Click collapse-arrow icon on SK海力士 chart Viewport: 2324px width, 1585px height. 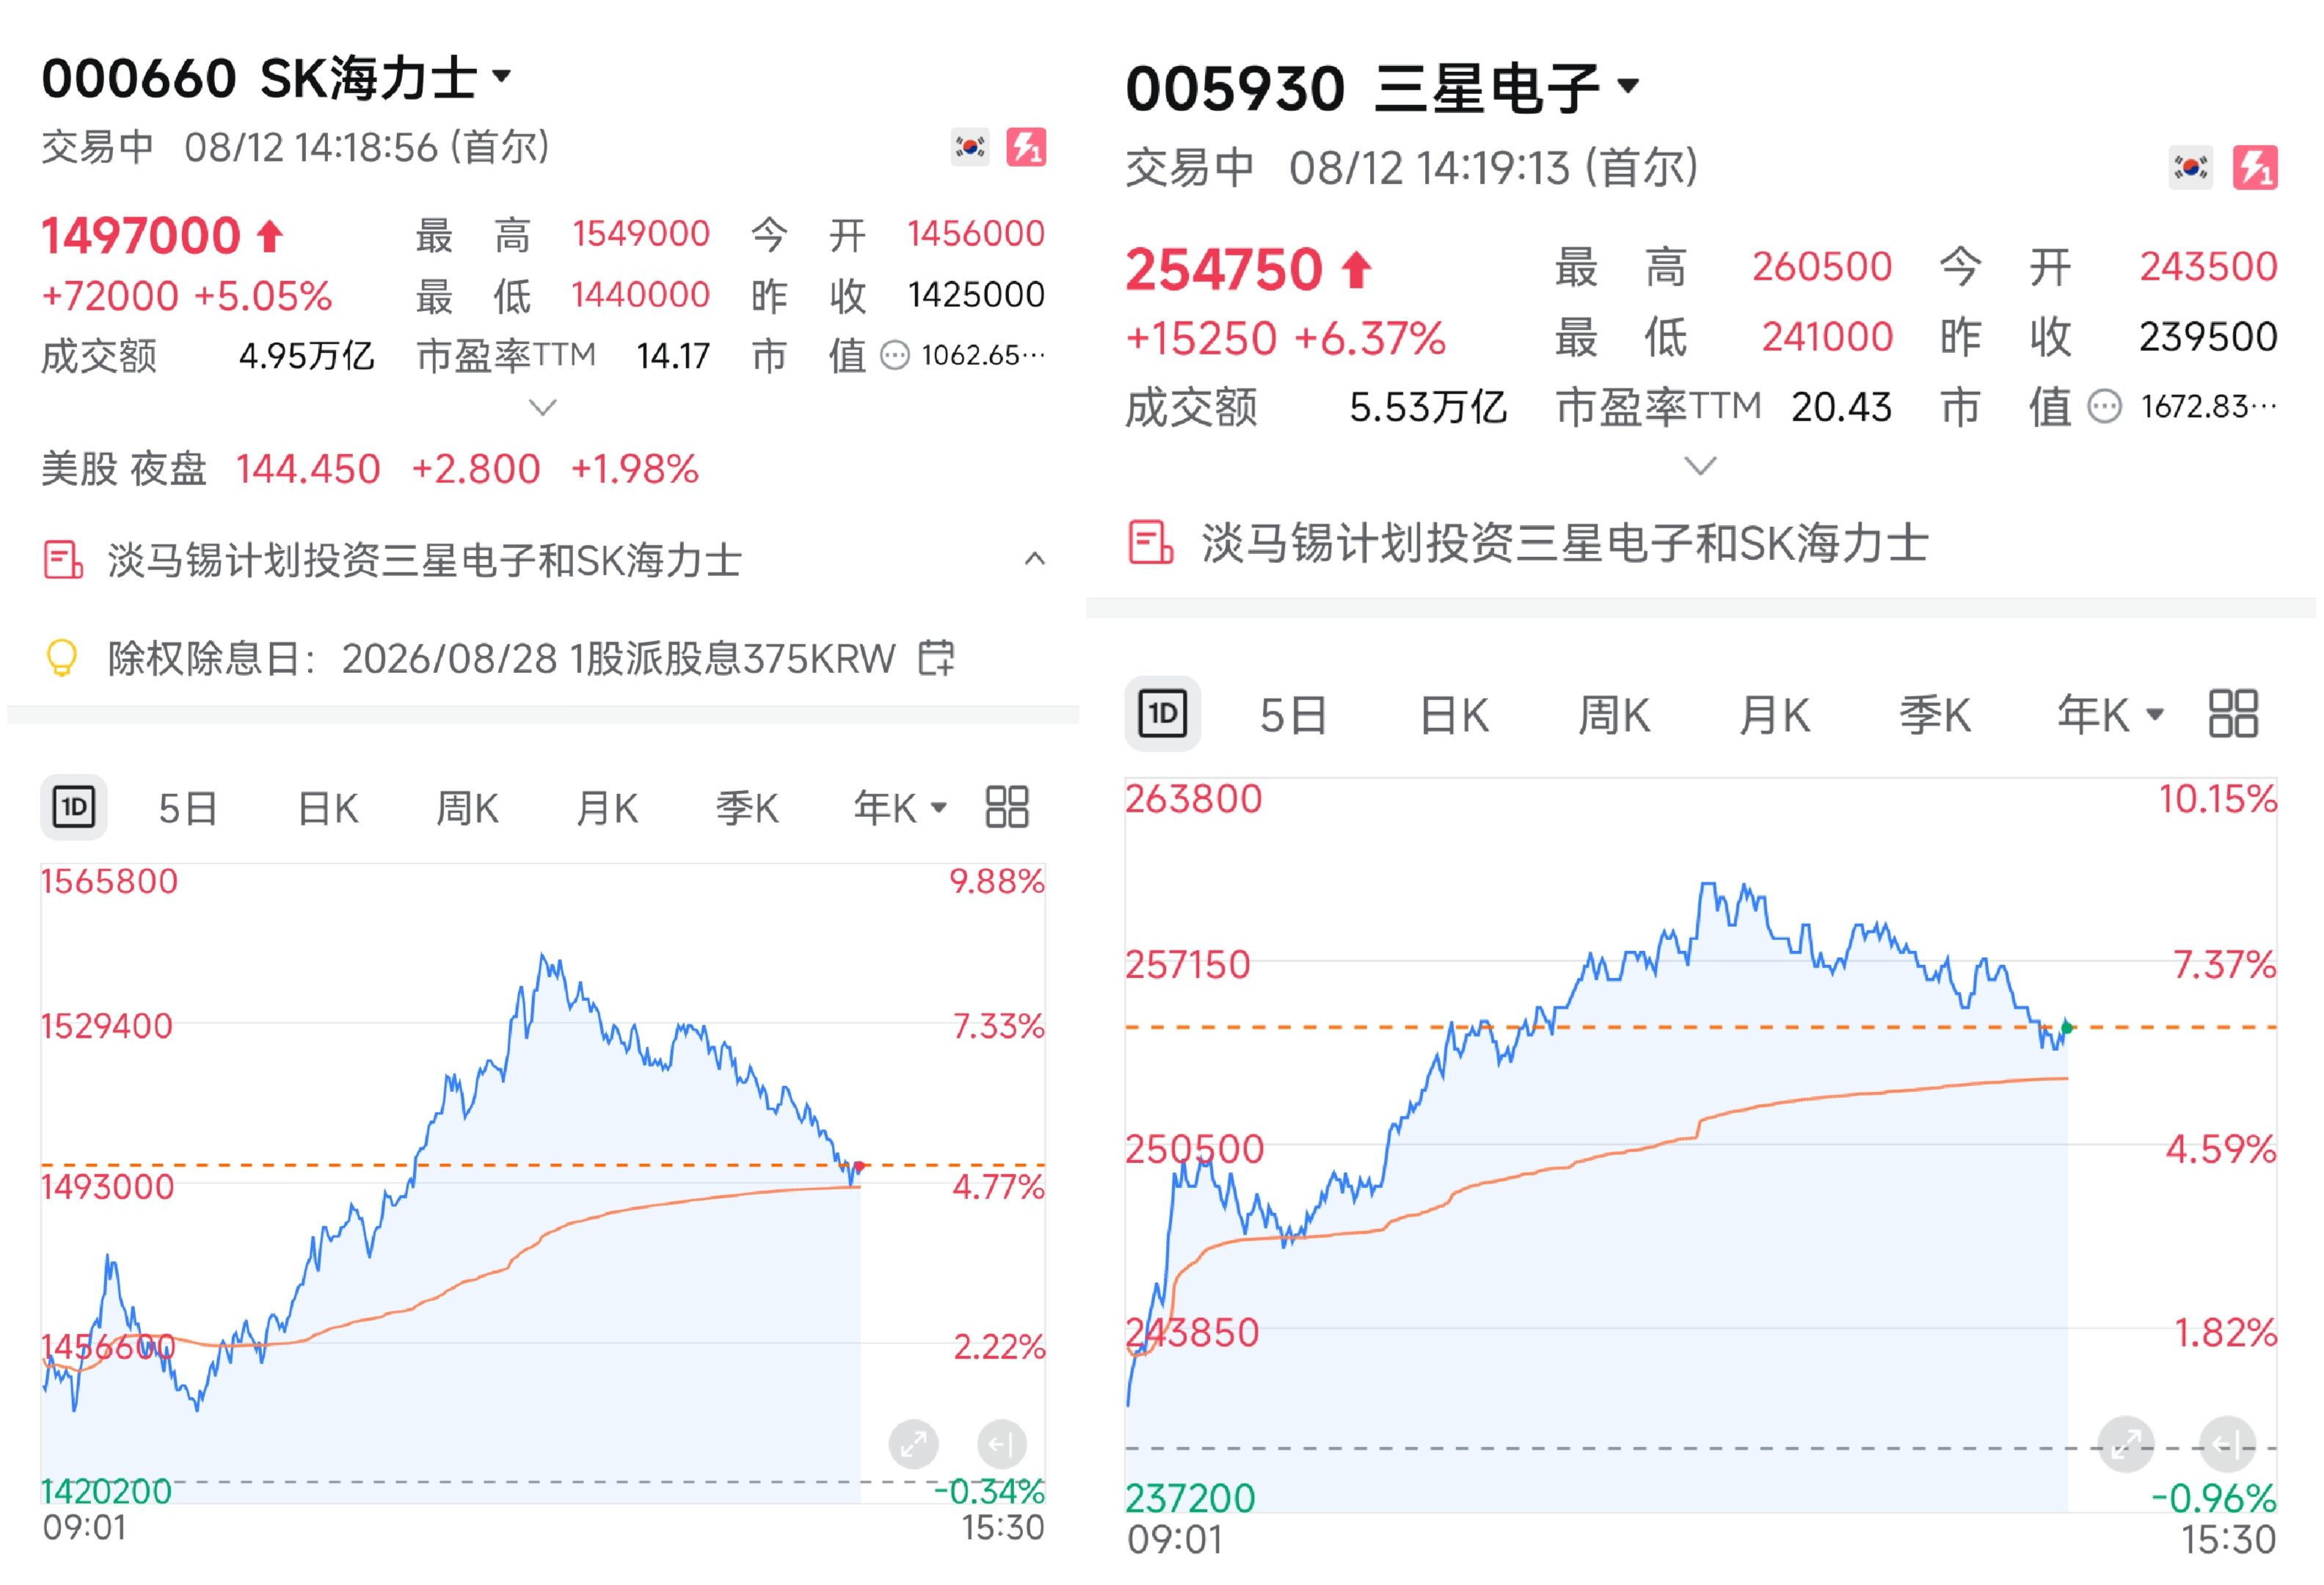coord(1001,1444)
